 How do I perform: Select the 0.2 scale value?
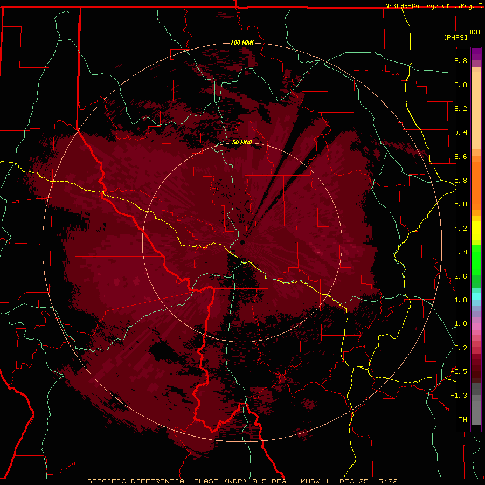[461, 348]
